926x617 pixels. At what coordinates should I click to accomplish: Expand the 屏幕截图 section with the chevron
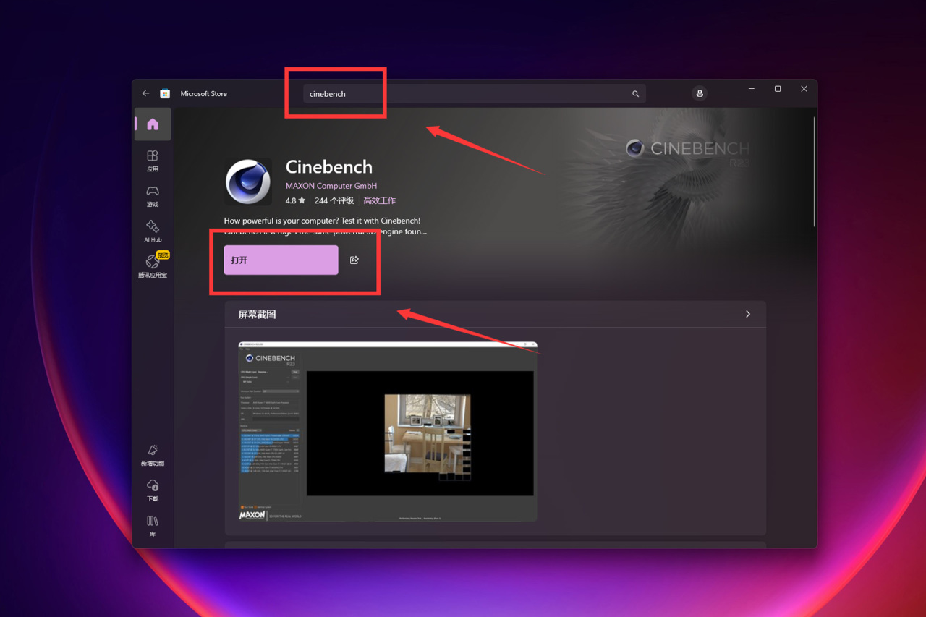click(748, 314)
